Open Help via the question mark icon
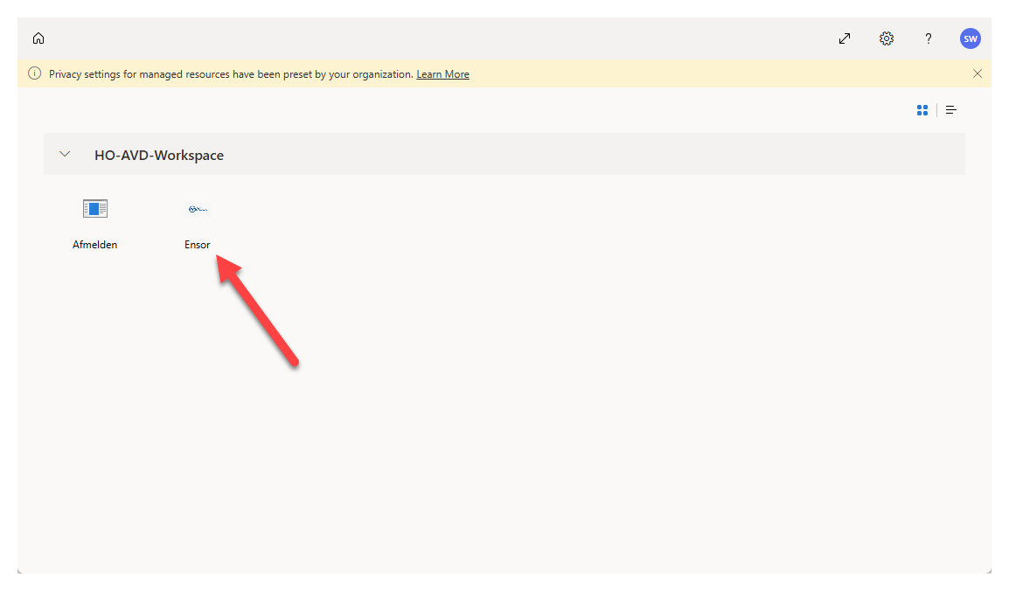 929,38
